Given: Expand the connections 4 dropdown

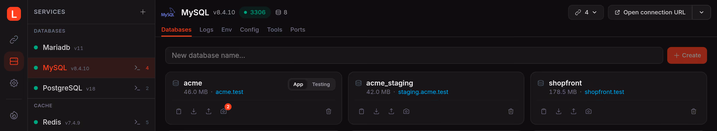Looking at the screenshot, I should [x=586, y=12].
